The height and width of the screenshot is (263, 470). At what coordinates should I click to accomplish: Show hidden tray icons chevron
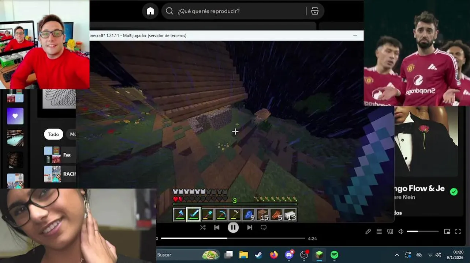397,255
